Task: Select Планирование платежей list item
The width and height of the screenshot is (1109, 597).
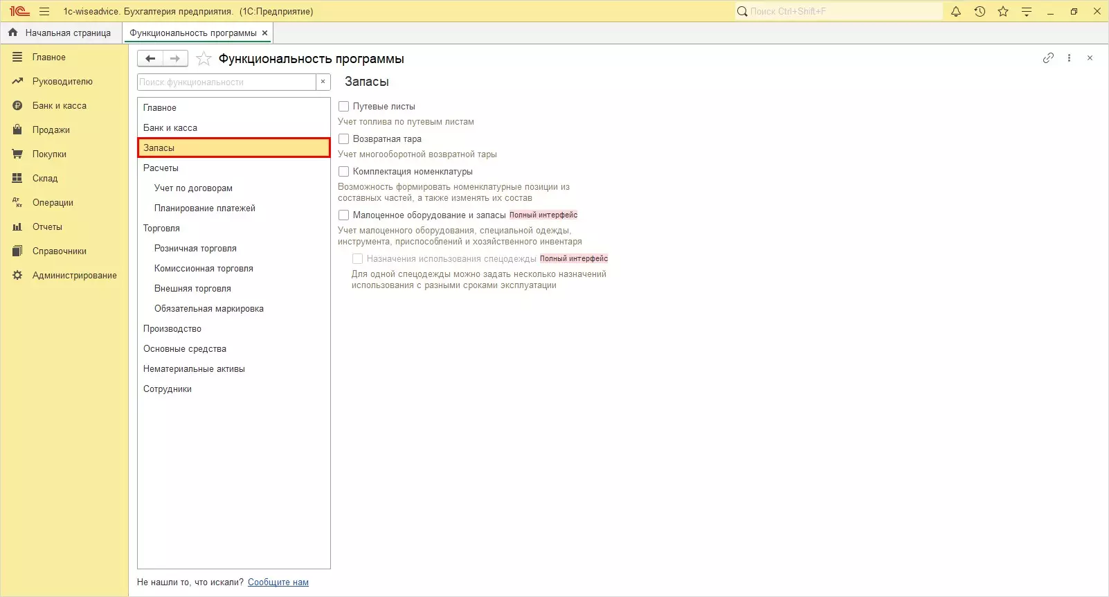Action: pyautogui.click(x=234, y=208)
